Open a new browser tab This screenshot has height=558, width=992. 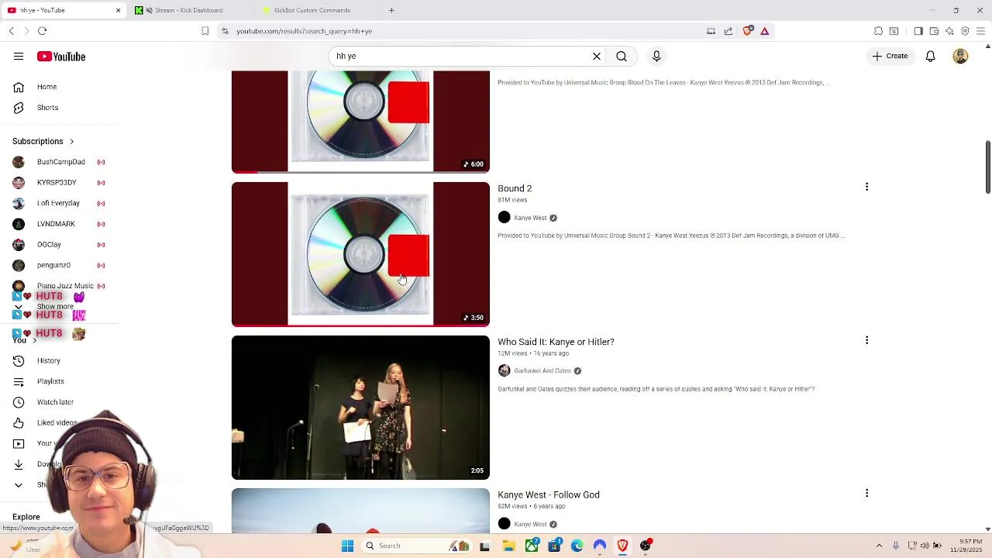click(x=391, y=10)
